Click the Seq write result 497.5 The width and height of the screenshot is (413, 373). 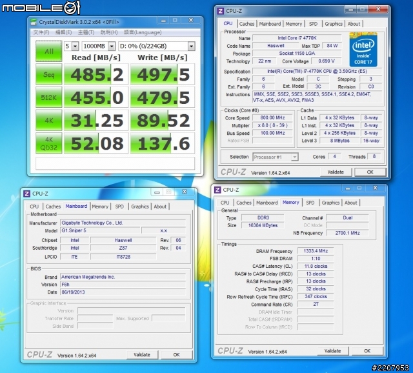pyautogui.click(x=163, y=74)
